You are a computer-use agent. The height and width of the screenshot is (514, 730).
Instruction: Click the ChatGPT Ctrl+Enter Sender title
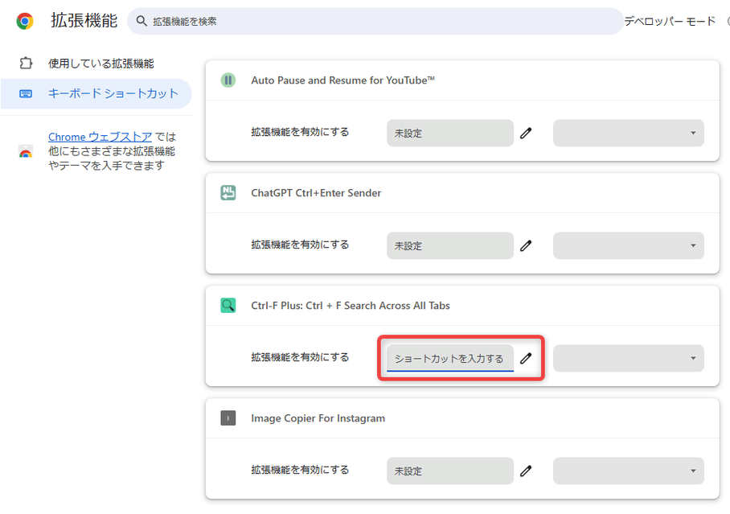(x=316, y=193)
